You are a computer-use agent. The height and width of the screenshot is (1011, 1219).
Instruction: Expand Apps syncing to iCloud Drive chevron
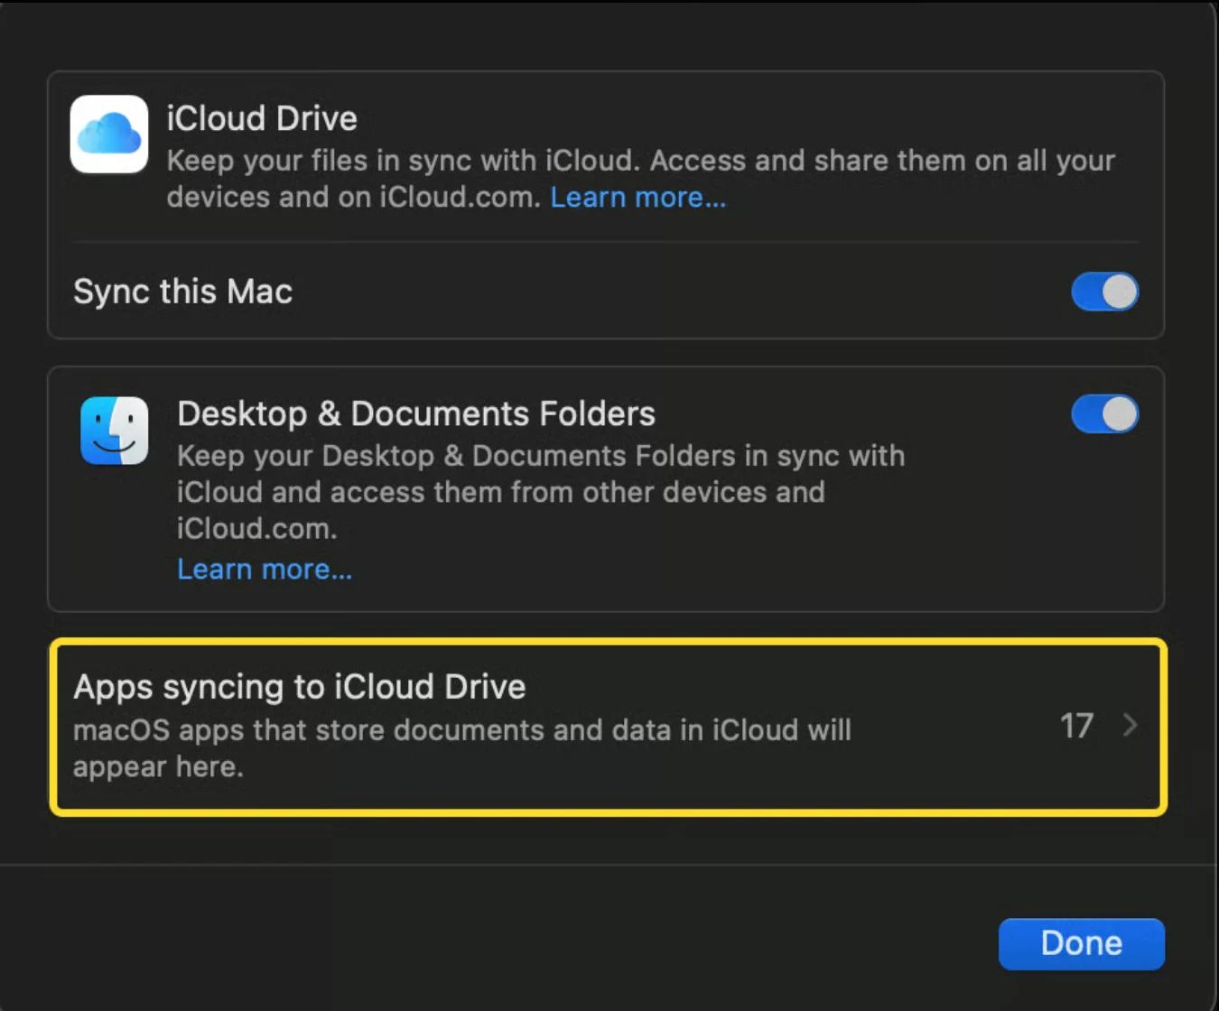[x=1130, y=725]
